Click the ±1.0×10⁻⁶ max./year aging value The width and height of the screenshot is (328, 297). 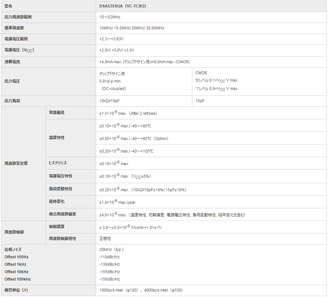[x=117, y=202]
